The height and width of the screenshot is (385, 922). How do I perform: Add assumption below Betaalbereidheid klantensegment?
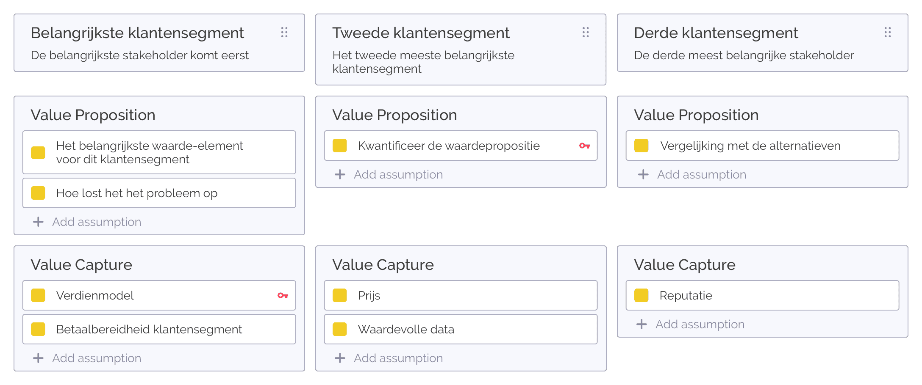pyautogui.click(x=87, y=358)
